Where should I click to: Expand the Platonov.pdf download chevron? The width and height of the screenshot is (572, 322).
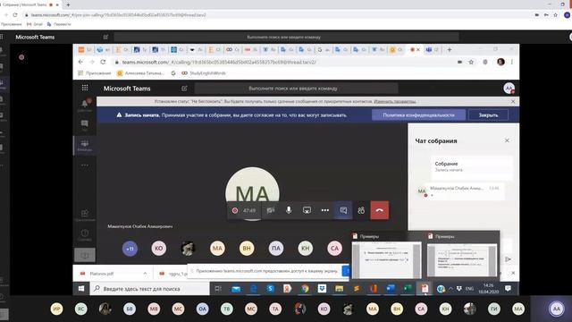(145, 274)
